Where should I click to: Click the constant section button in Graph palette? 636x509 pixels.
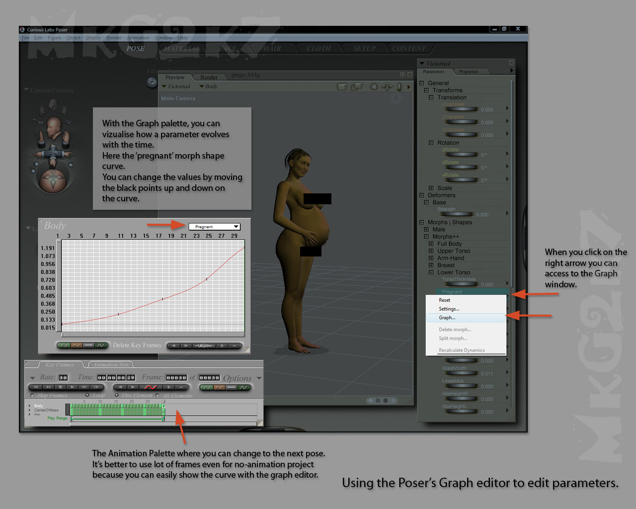(88, 345)
